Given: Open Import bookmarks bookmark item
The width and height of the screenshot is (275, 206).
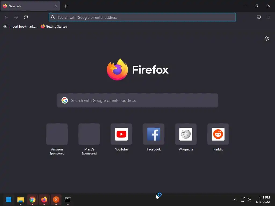Looking at the screenshot, I should click(x=20, y=27).
